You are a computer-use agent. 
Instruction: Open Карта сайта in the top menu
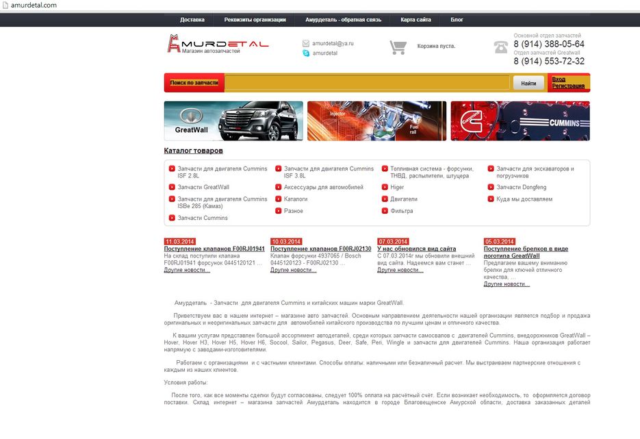[416, 20]
